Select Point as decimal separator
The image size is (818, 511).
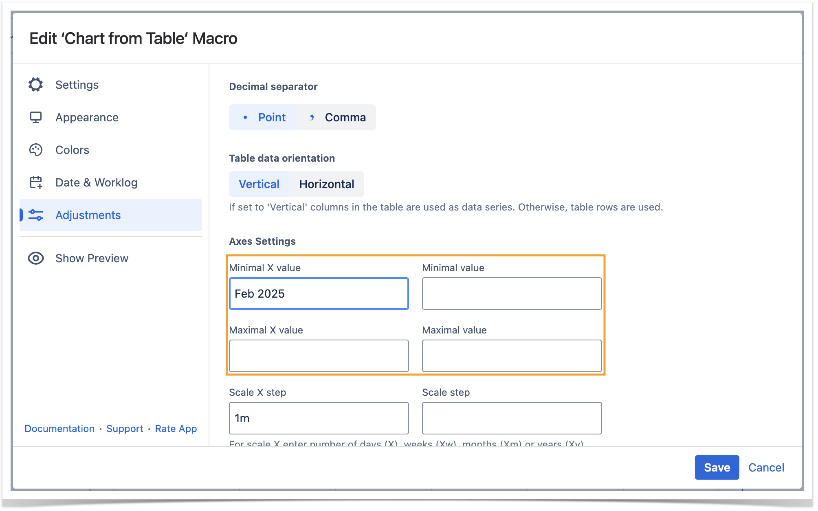264,117
